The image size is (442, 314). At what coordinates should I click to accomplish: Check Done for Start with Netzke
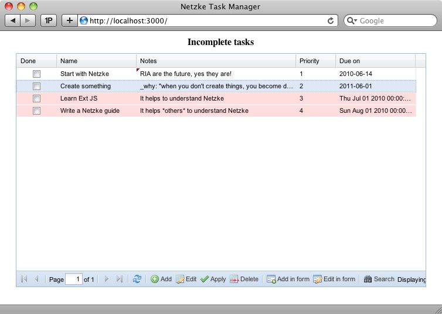tap(37, 74)
